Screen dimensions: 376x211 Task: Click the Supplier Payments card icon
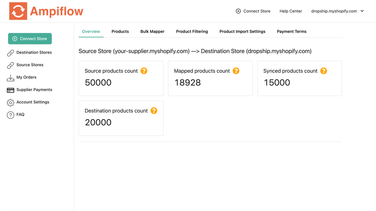coord(11,90)
